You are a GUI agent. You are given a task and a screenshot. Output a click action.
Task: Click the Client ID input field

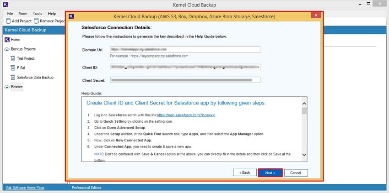click(185, 67)
